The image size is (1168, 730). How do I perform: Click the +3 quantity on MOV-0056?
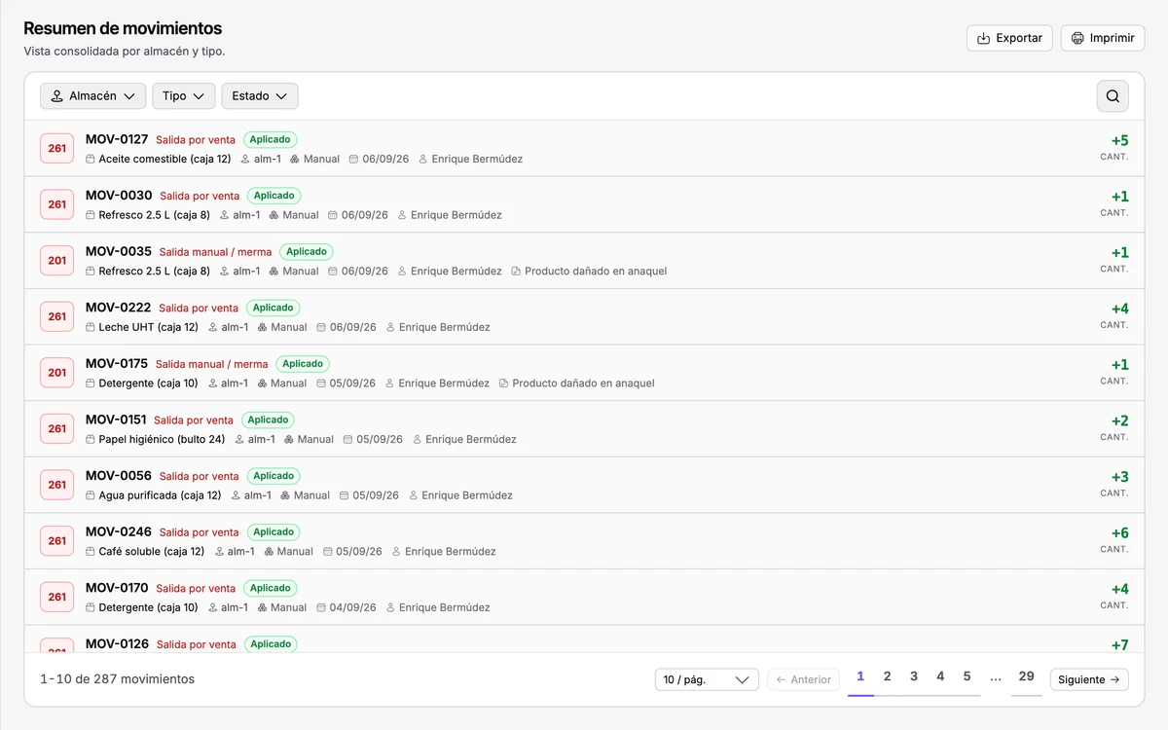click(1119, 477)
